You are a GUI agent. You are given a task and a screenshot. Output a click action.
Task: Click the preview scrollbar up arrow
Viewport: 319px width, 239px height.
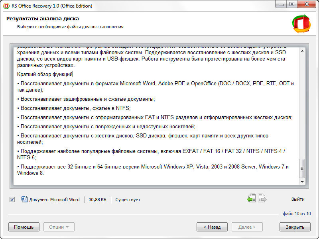(302, 51)
